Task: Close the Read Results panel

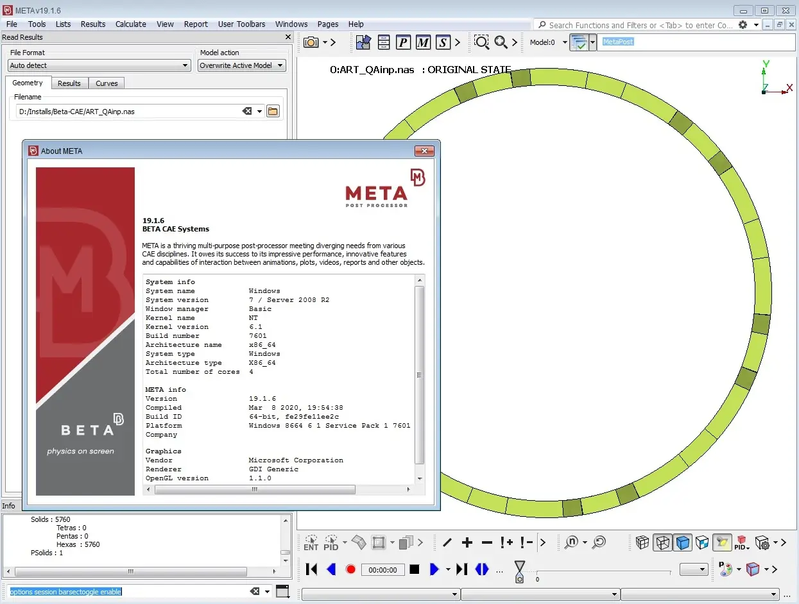Action: point(288,37)
